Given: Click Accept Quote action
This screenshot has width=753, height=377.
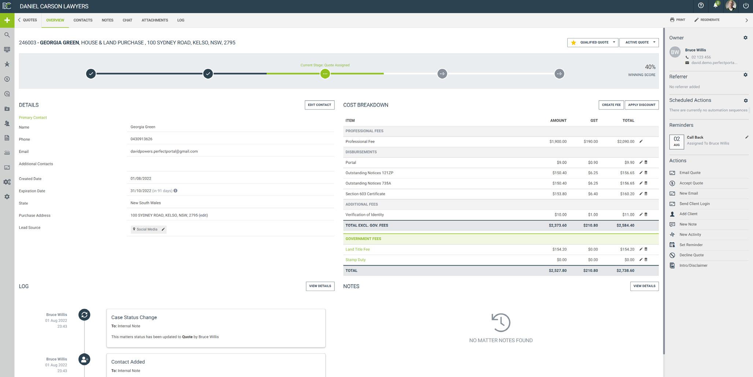Looking at the screenshot, I should [691, 183].
